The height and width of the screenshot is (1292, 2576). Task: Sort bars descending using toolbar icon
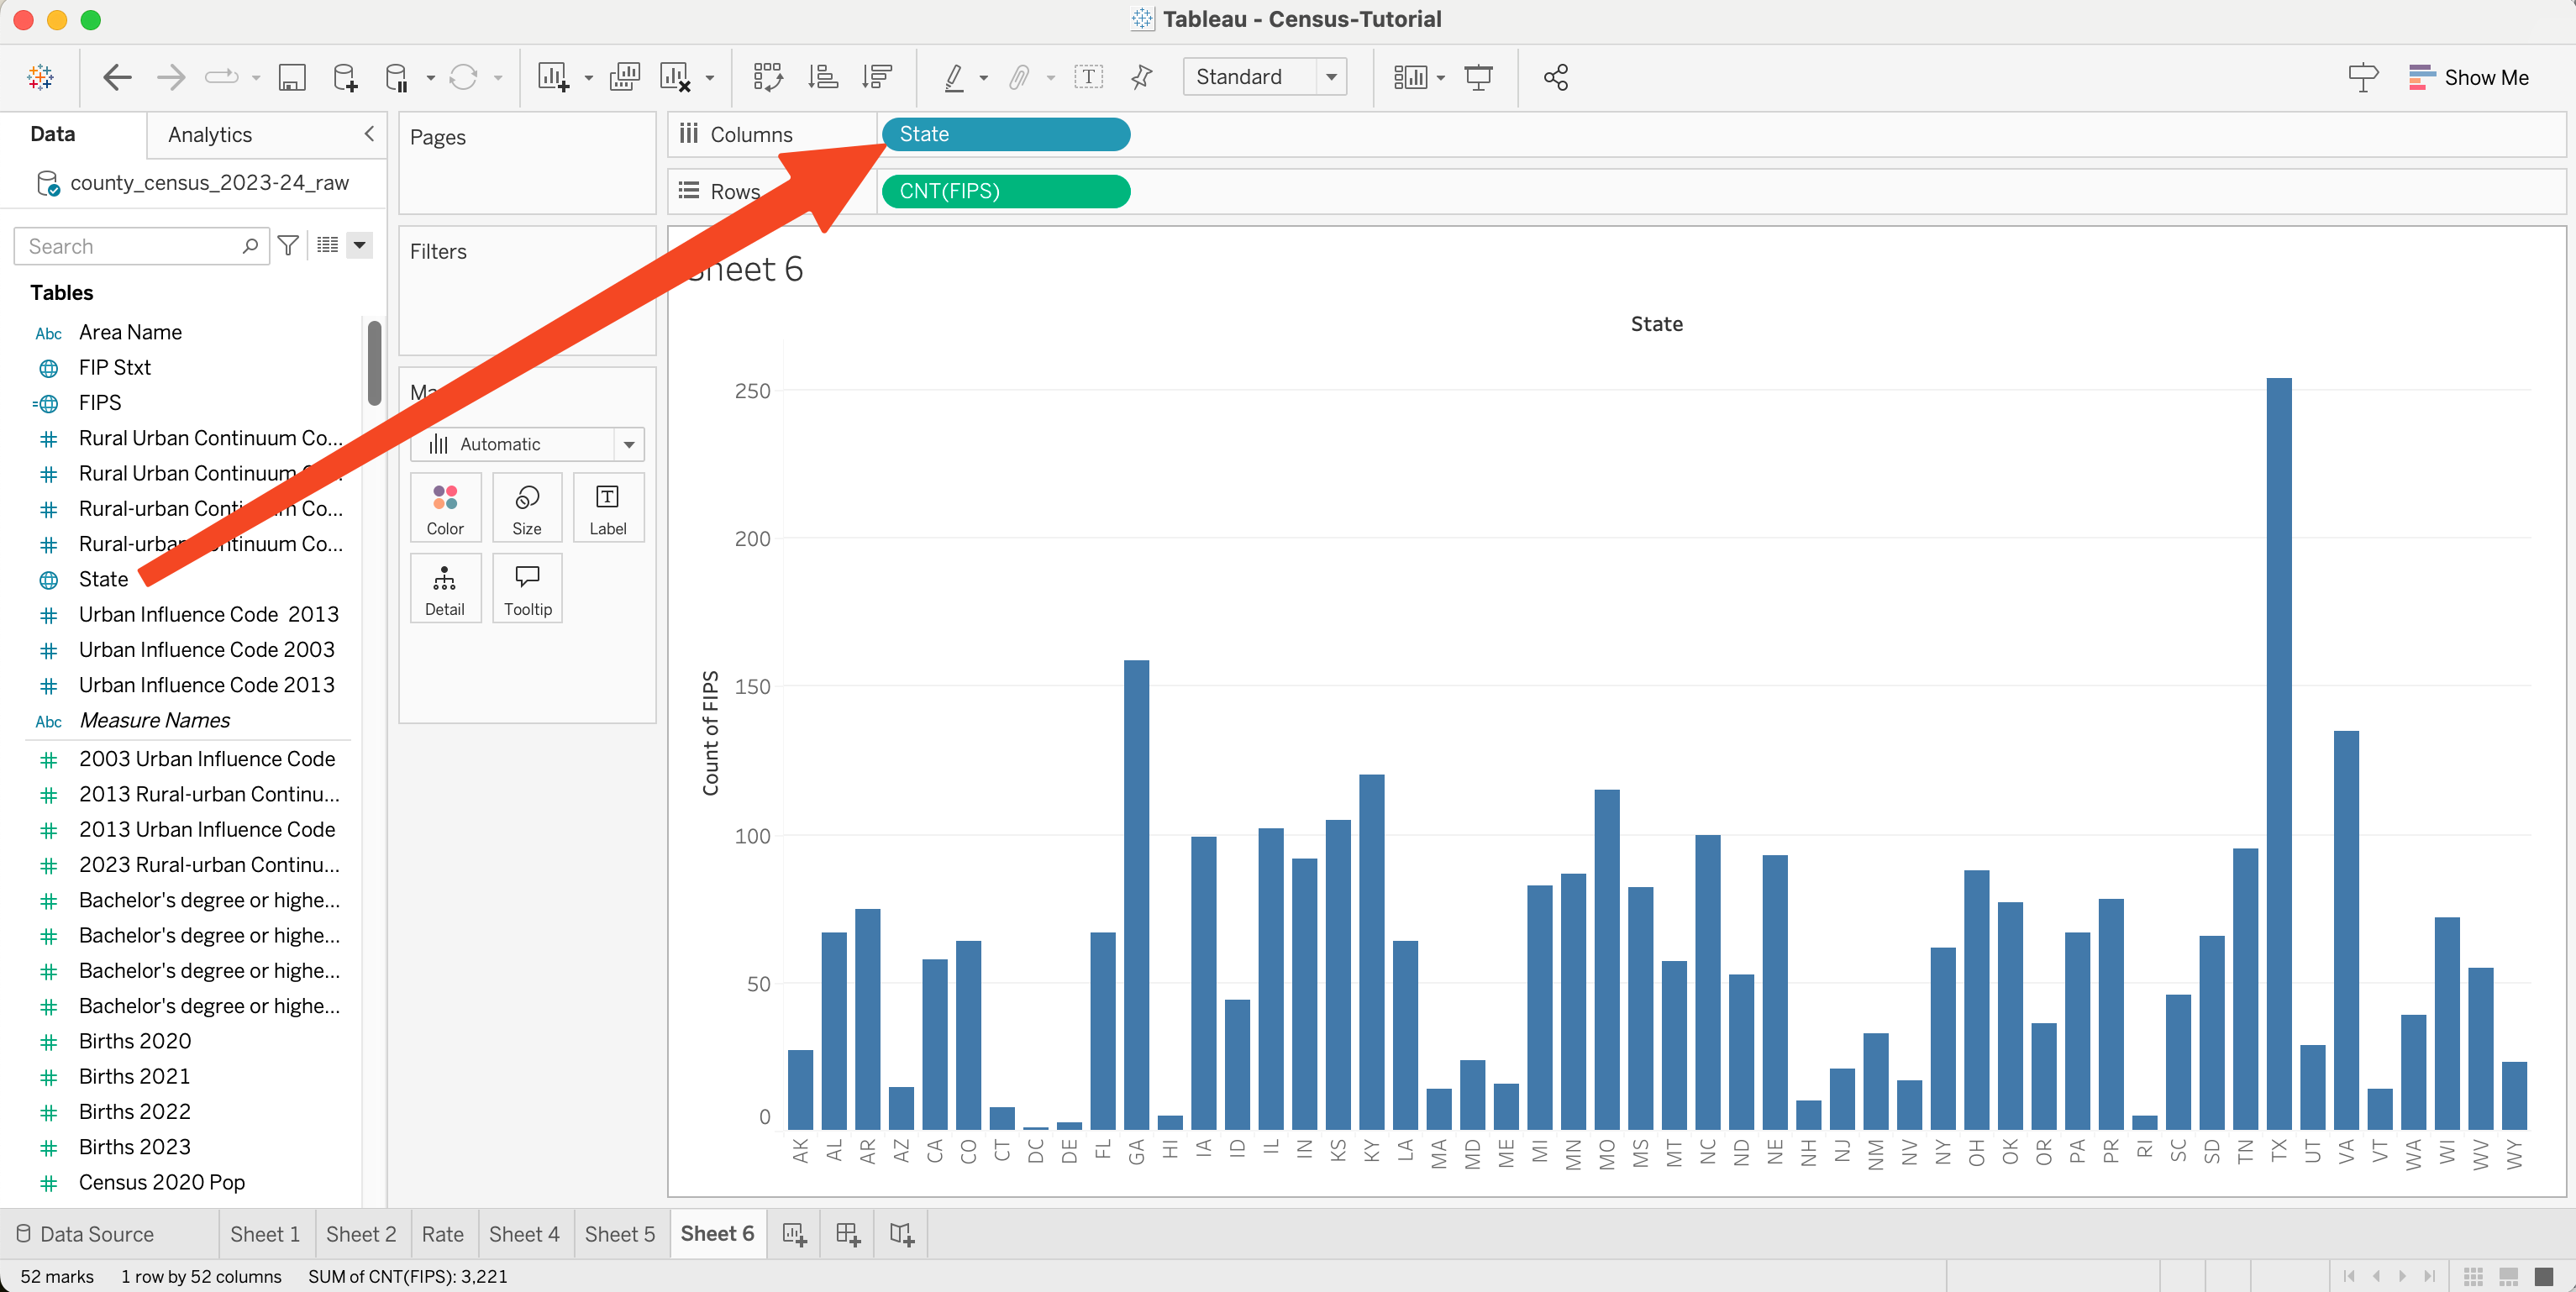tap(877, 77)
